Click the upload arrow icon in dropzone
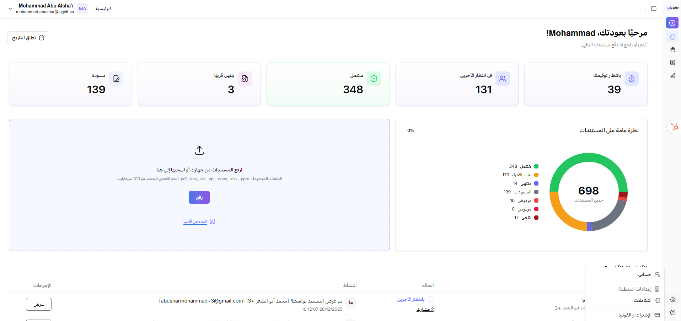 199,150
